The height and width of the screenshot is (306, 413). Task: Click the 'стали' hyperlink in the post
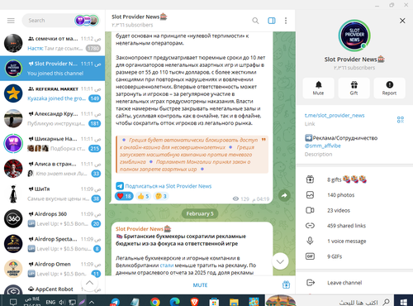point(167,265)
